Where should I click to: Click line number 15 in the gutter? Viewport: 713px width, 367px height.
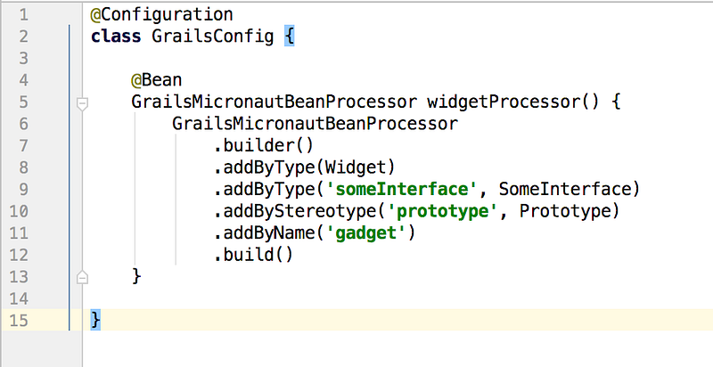[x=19, y=321]
